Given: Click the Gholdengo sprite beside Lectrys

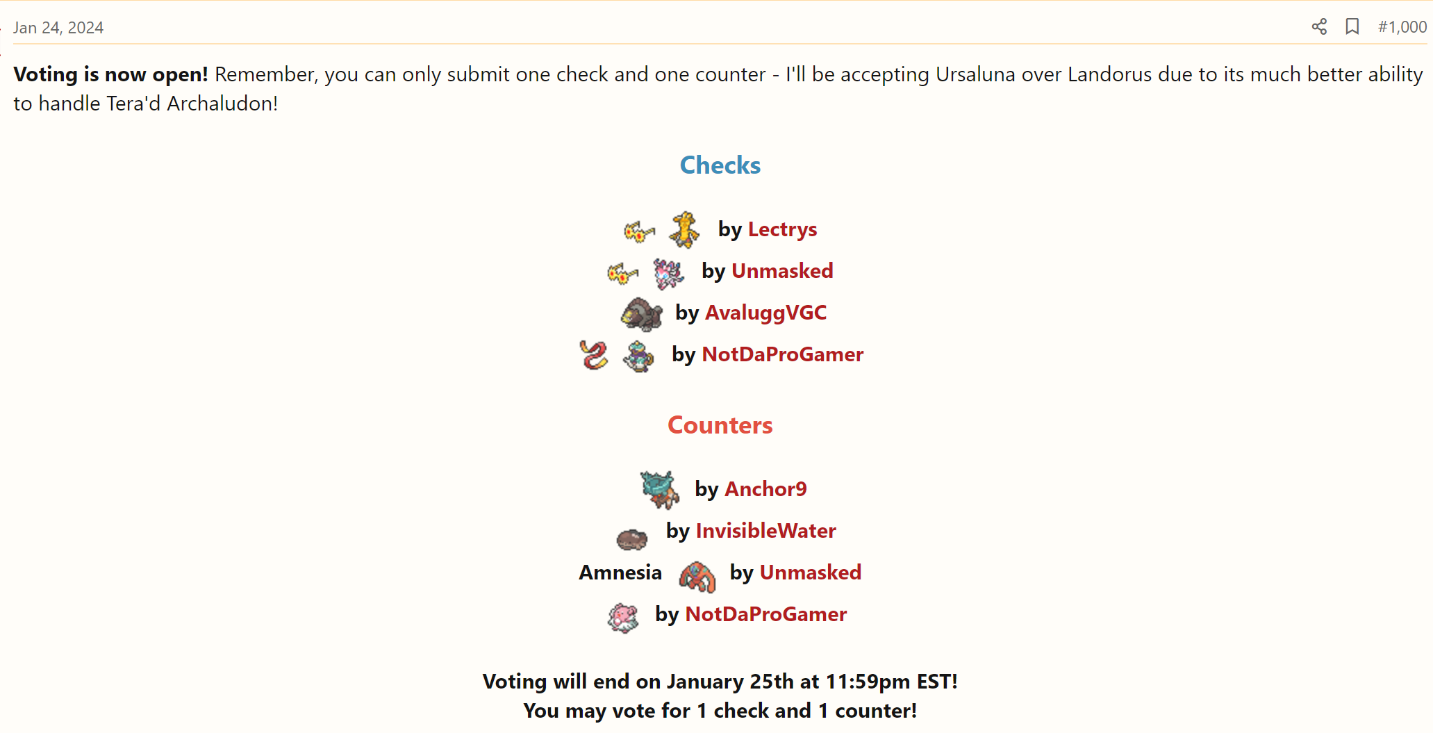Looking at the screenshot, I should tap(684, 230).
